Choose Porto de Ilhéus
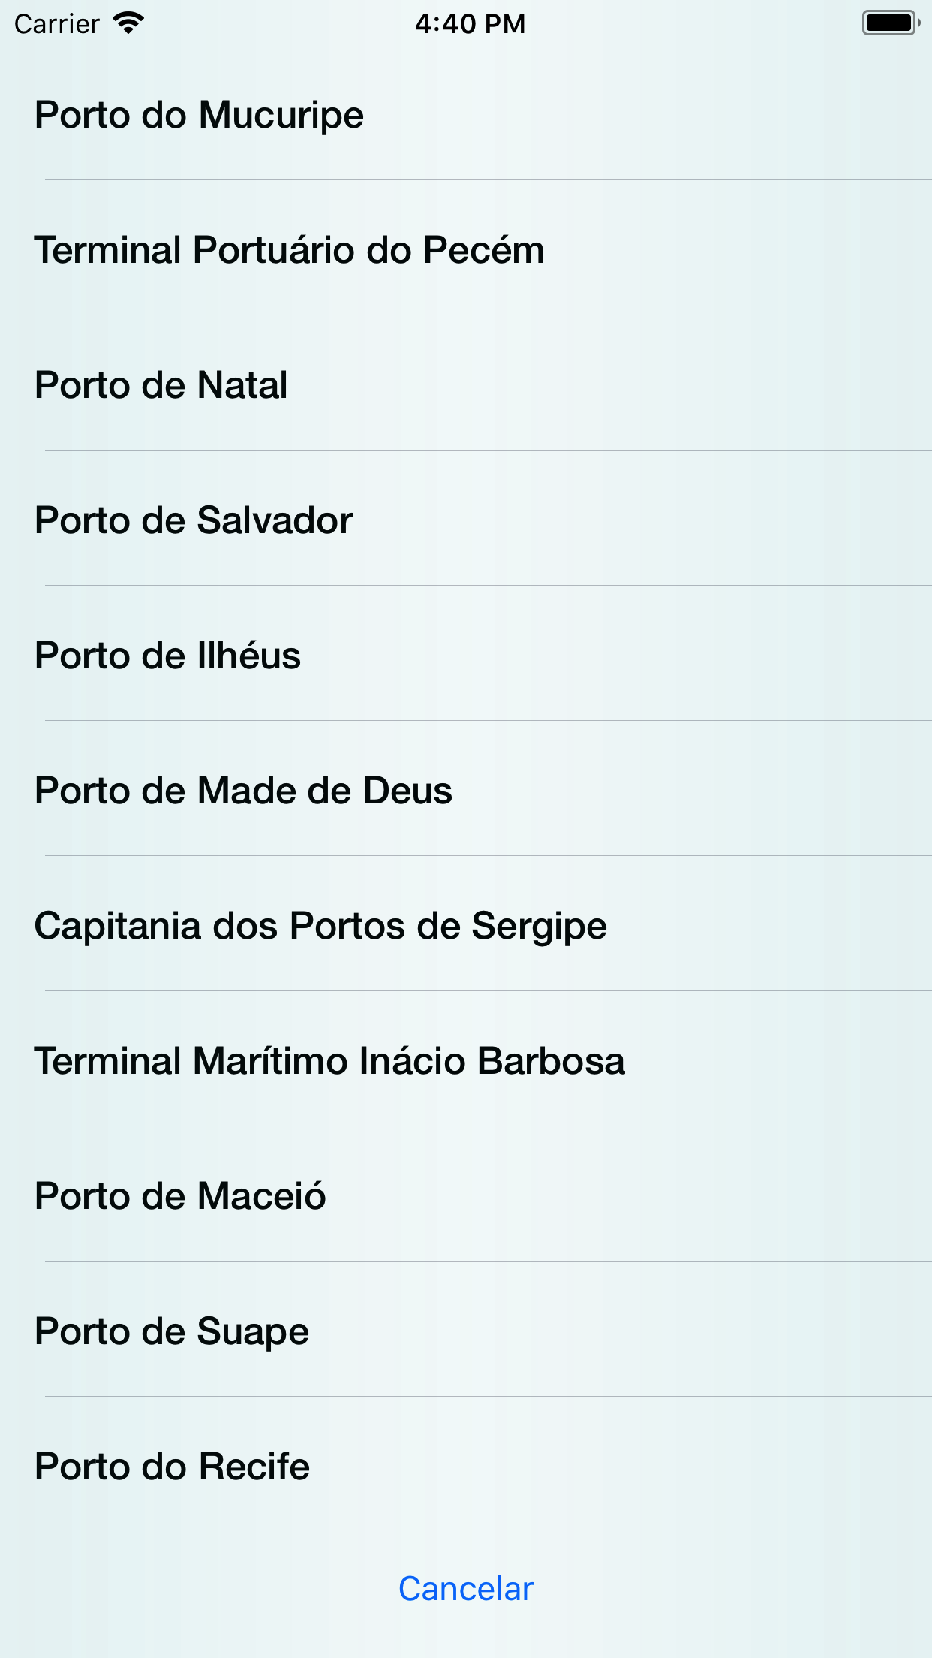 168,656
